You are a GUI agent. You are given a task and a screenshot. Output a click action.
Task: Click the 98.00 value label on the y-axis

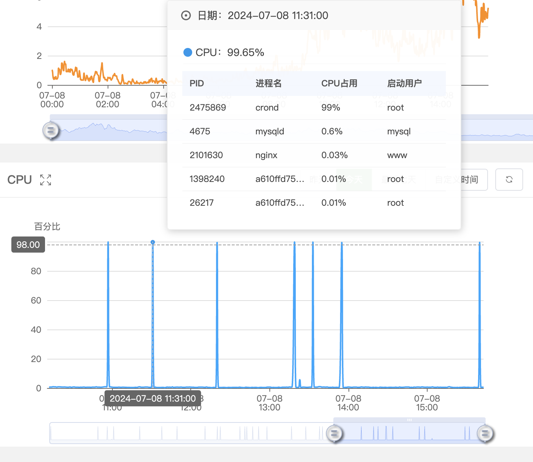point(28,245)
